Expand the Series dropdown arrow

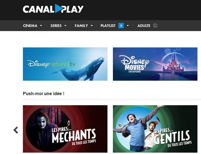click(65, 26)
